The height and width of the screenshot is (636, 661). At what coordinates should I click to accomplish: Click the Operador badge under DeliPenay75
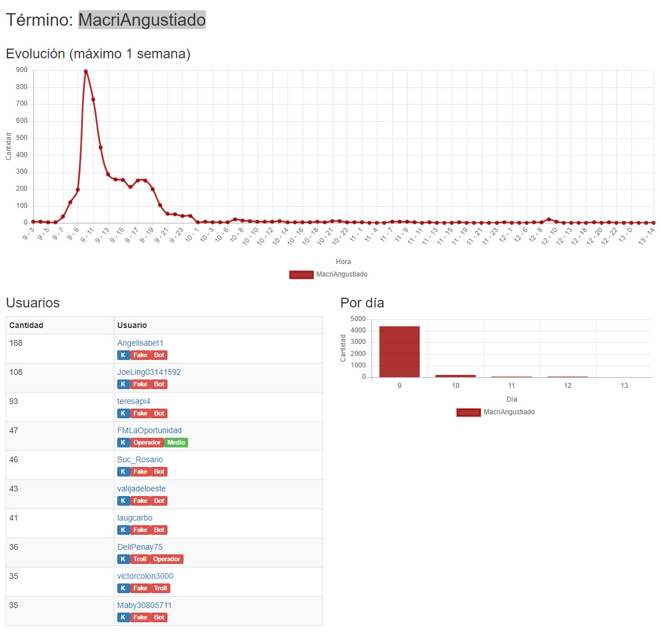(166, 559)
